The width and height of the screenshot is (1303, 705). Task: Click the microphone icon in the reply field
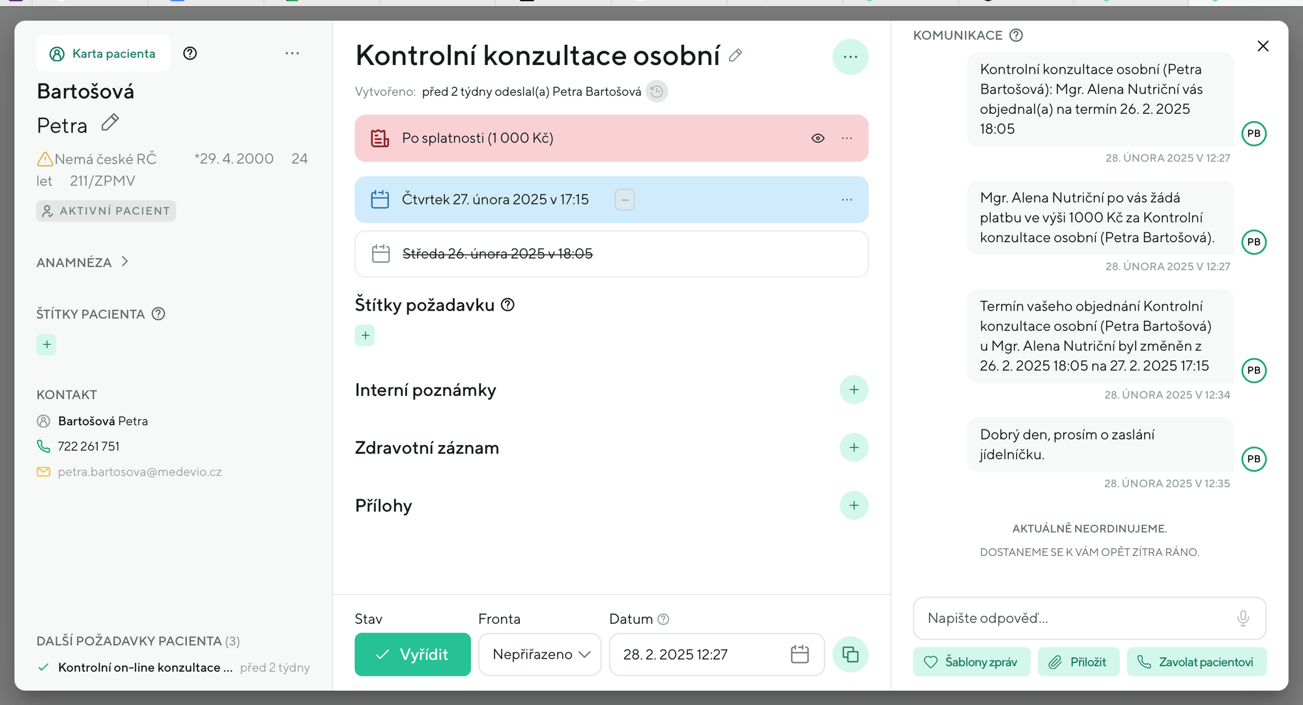click(x=1242, y=618)
